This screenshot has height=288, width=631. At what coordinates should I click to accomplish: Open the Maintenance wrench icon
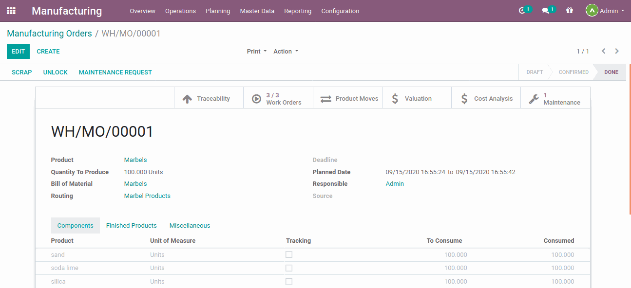pyautogui.click(x=534, y=98)
